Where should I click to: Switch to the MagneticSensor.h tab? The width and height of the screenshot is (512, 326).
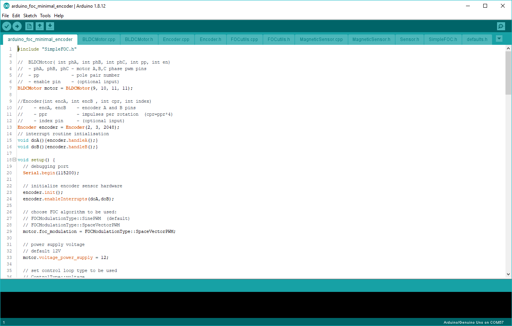click(371, 39)
